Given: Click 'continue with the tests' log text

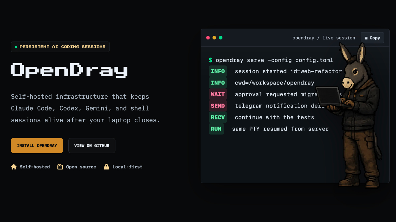Looking at the screenshot, I should click(275, 117).
